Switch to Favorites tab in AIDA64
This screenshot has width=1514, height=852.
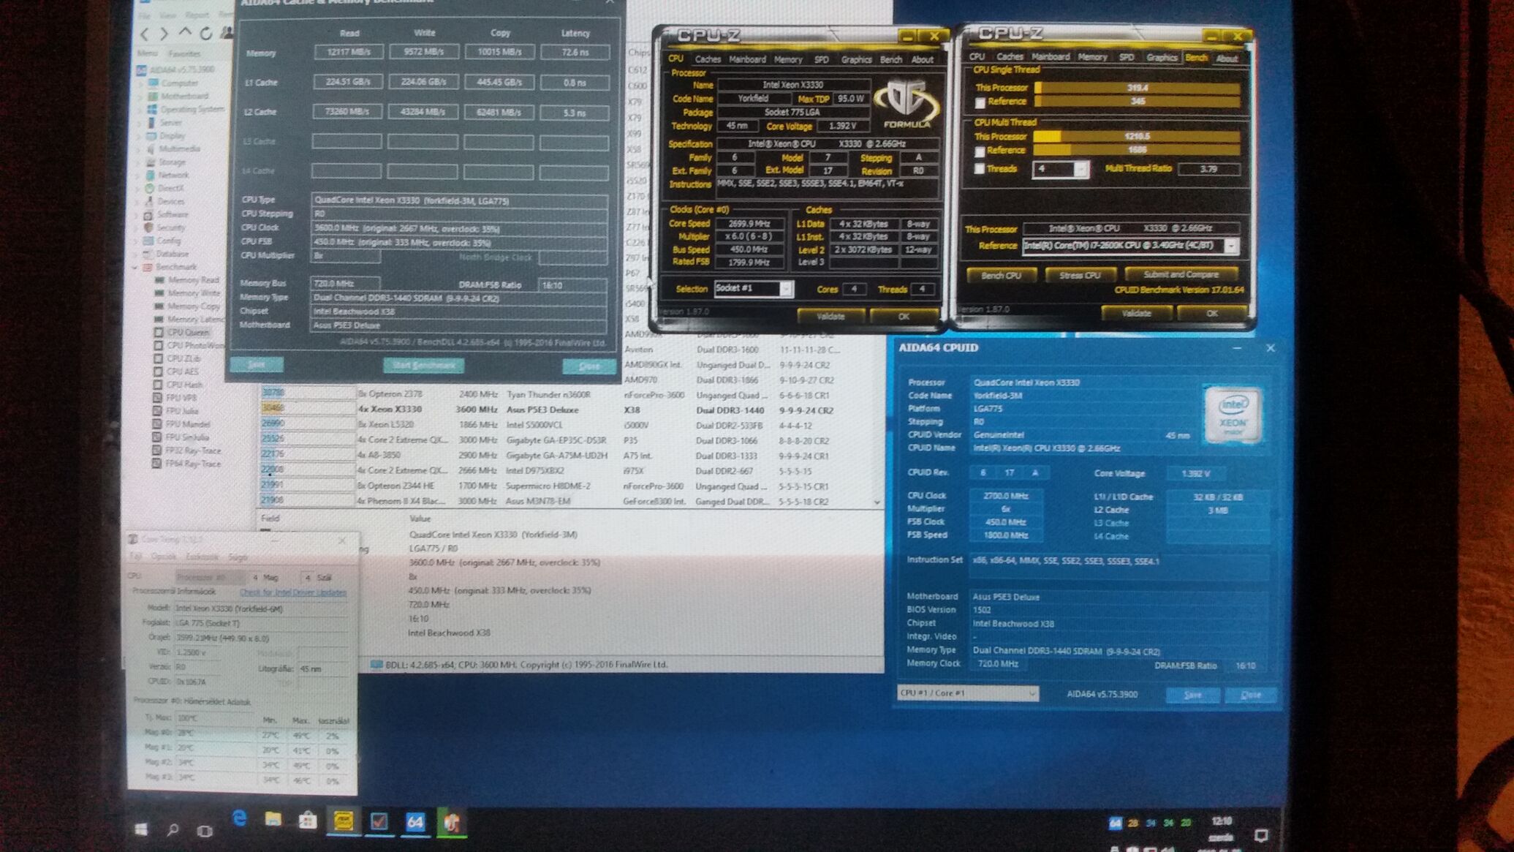coord(184,53)
